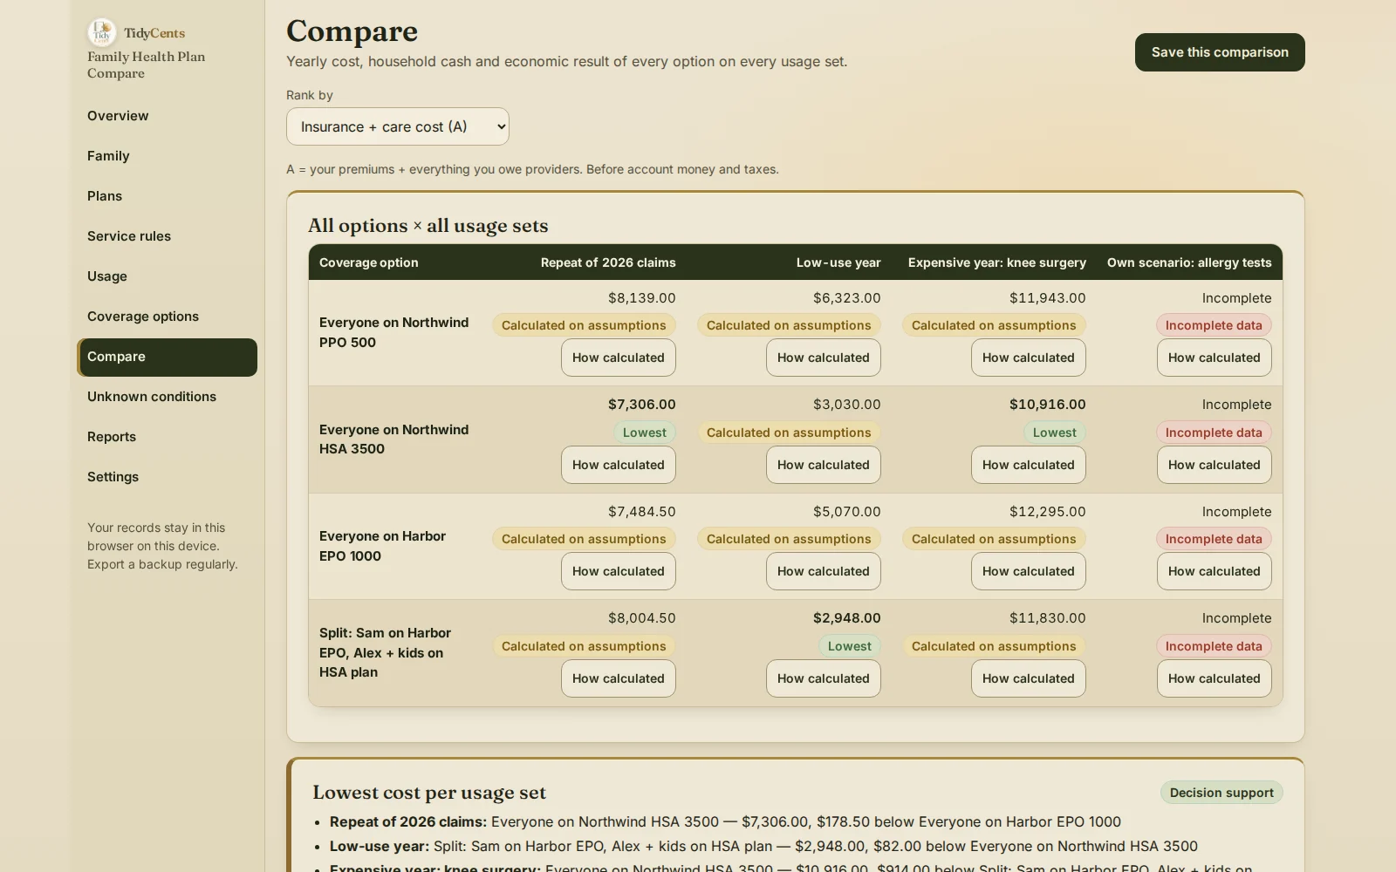Screen dimensions: 1396x872
Task: Show how Harbor EPO 1000 allergy scenario was calculated
Action: (1215, 571)
